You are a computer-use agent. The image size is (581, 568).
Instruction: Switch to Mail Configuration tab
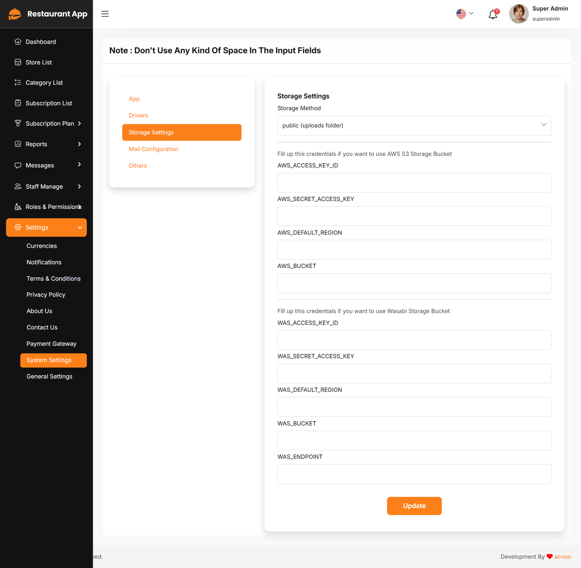pyautogui.click(x=153, y=149)
